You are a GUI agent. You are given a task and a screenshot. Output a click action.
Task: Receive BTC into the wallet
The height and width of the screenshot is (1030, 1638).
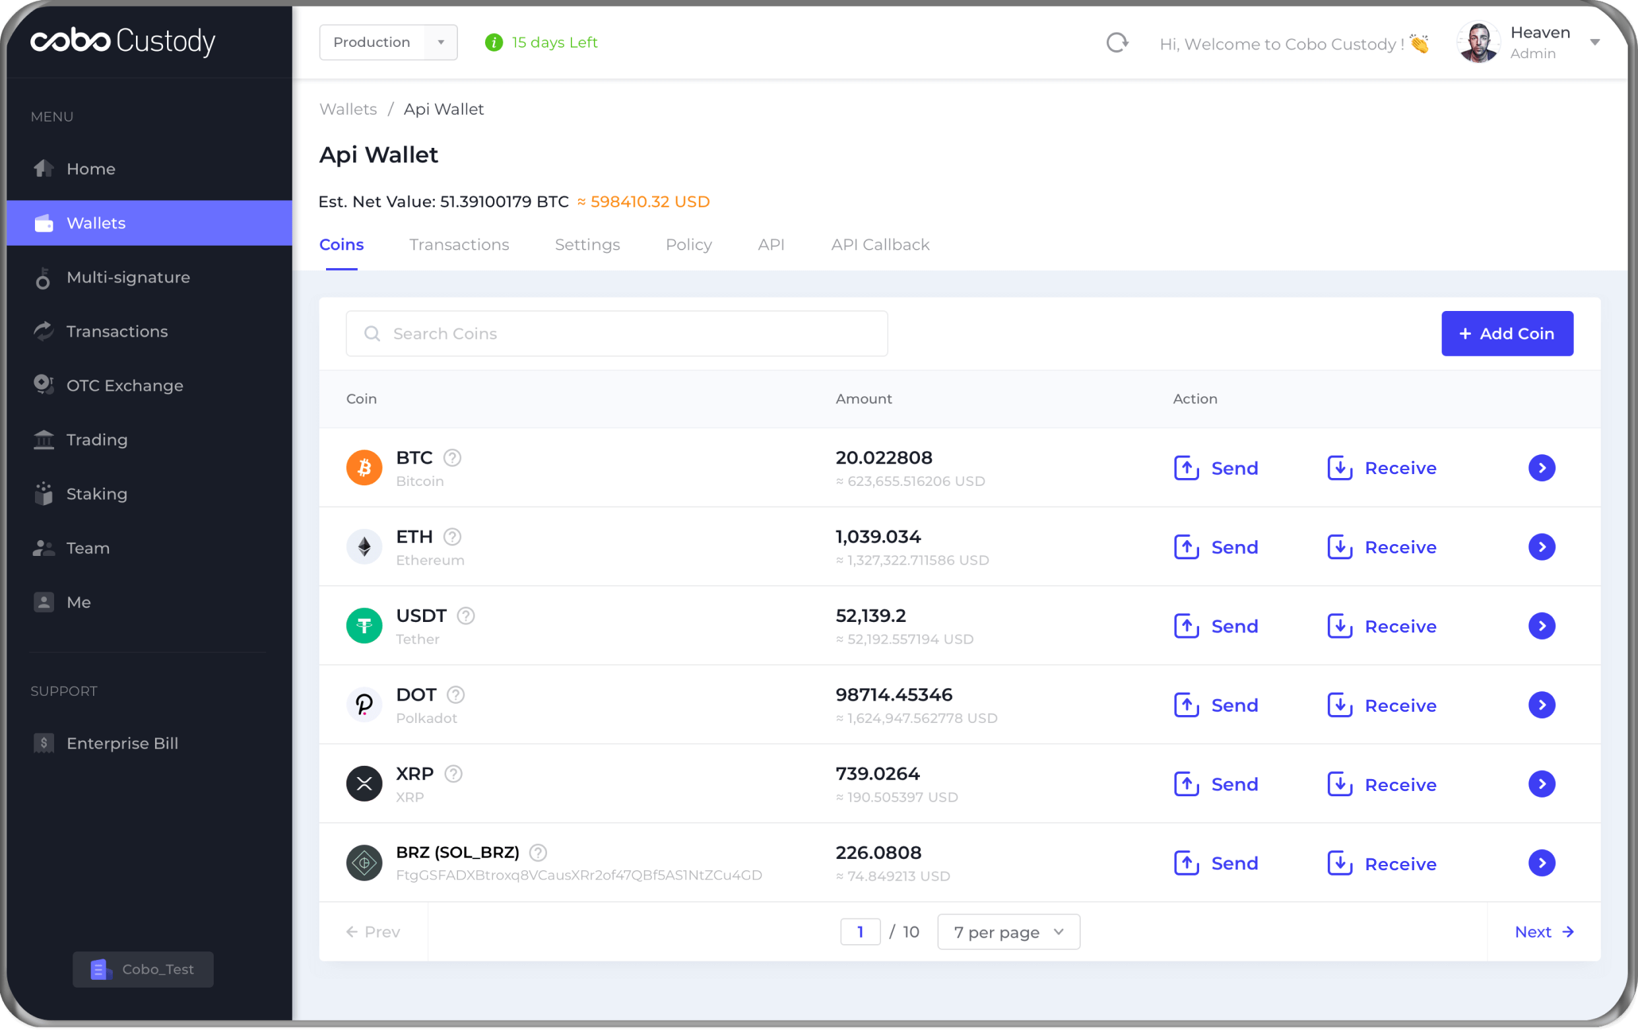[1381, 467]
